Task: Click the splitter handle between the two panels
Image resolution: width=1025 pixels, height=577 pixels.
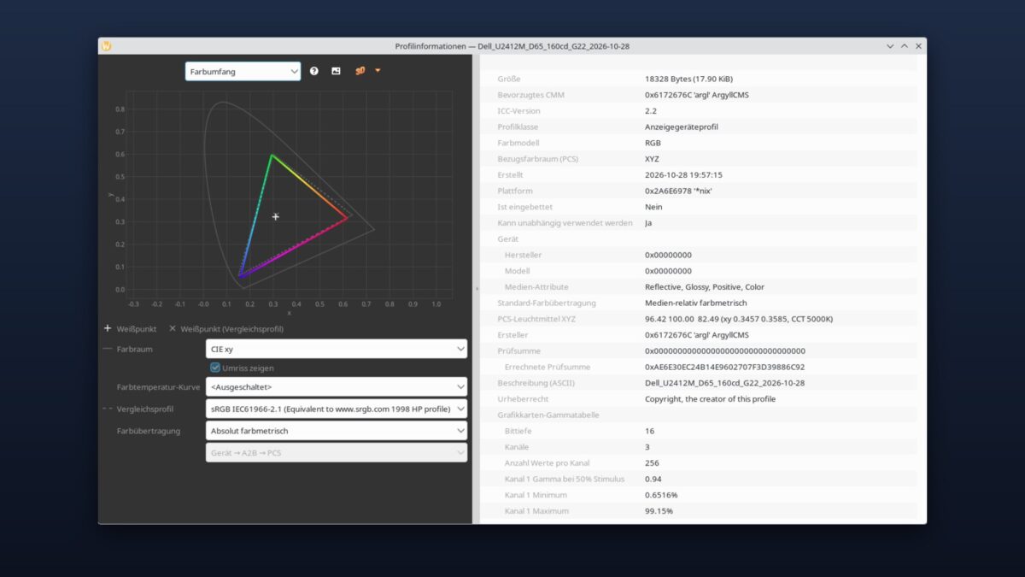Action: (476, 289)
